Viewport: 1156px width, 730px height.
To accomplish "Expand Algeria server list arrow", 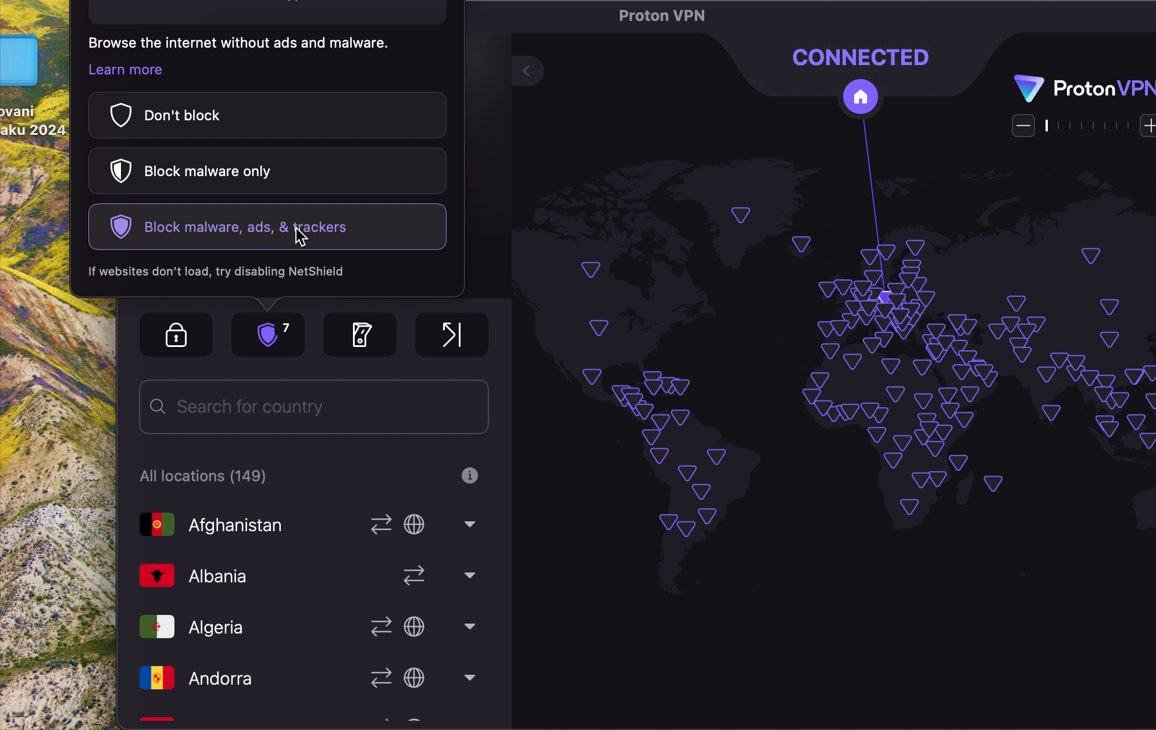I will click(470, 627).
